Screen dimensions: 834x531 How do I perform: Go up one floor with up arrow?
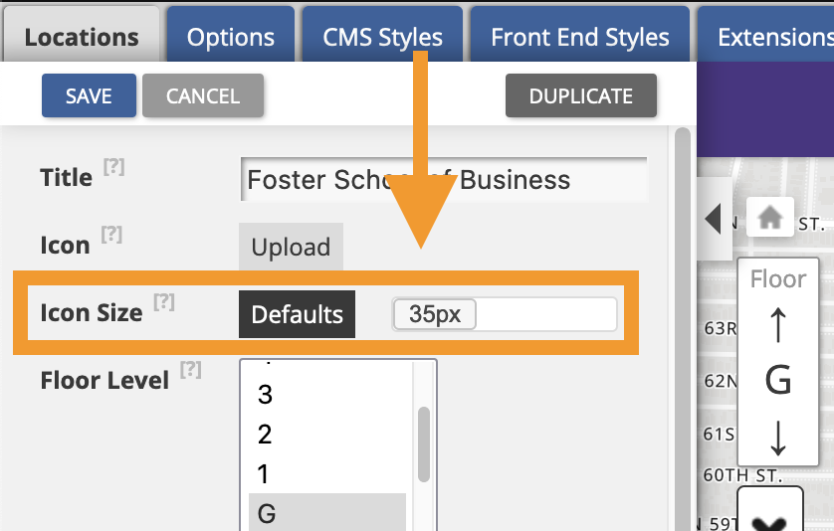pyautogui.click(x=777, y=325)
